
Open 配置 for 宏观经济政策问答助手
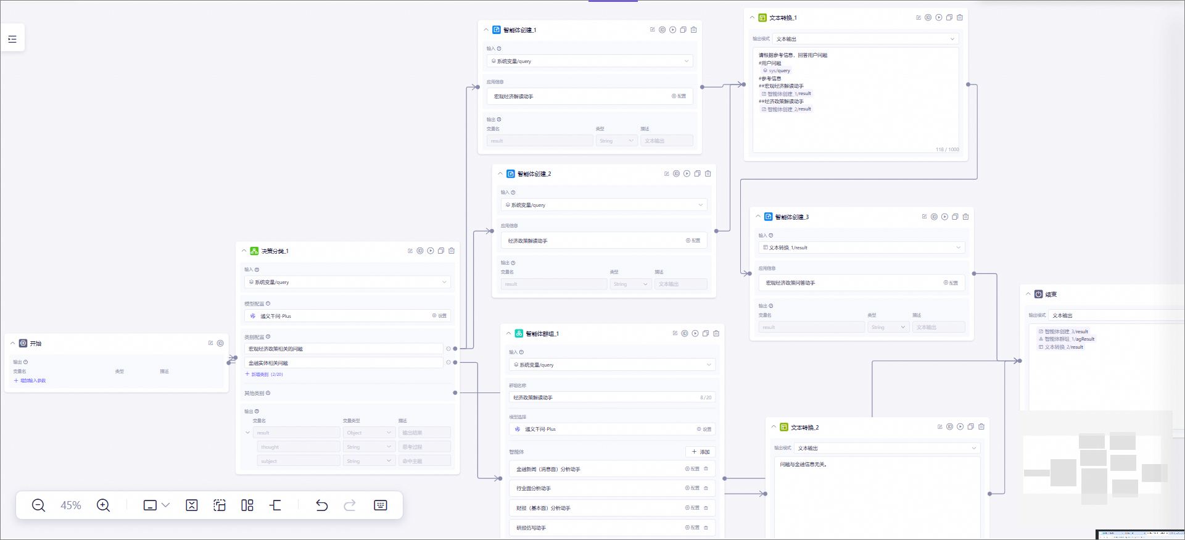[950, 283]
